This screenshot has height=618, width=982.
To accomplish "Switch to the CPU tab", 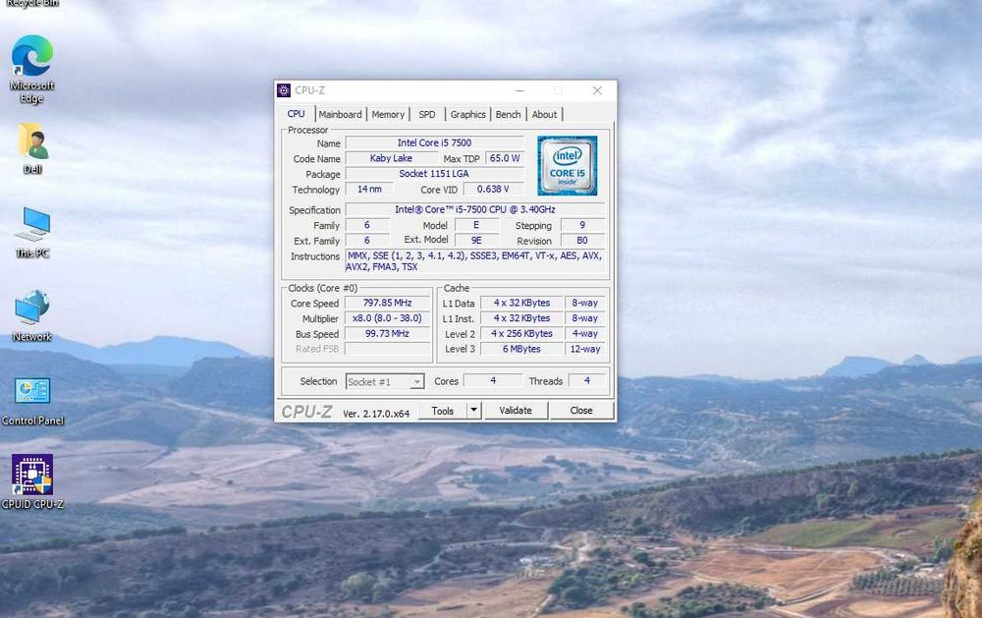I will point(297,114).
